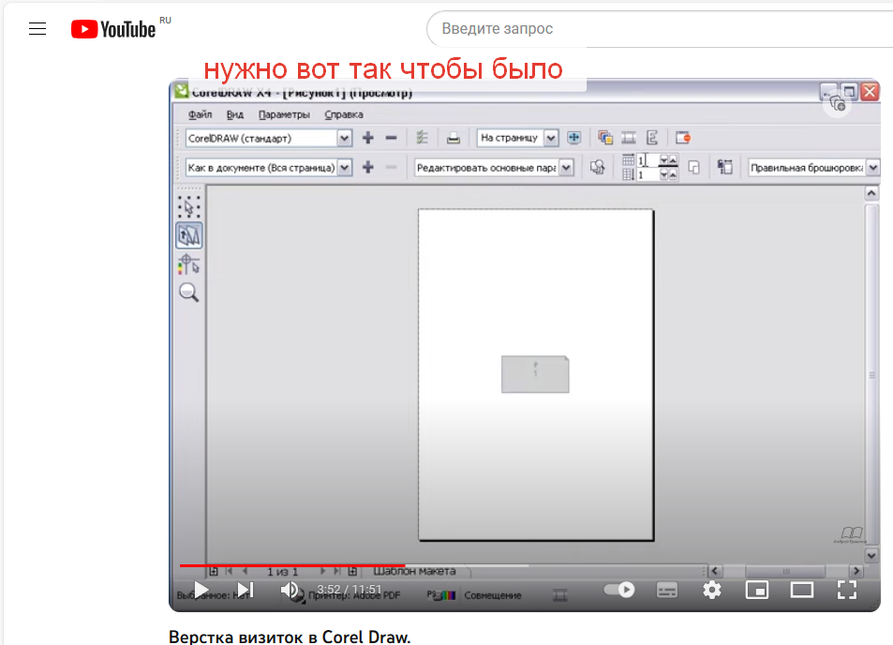The height and width of the screenshot is (645, 893).
Task: Select the Zoom magnifier tool
Action: [x=189, y=292]
